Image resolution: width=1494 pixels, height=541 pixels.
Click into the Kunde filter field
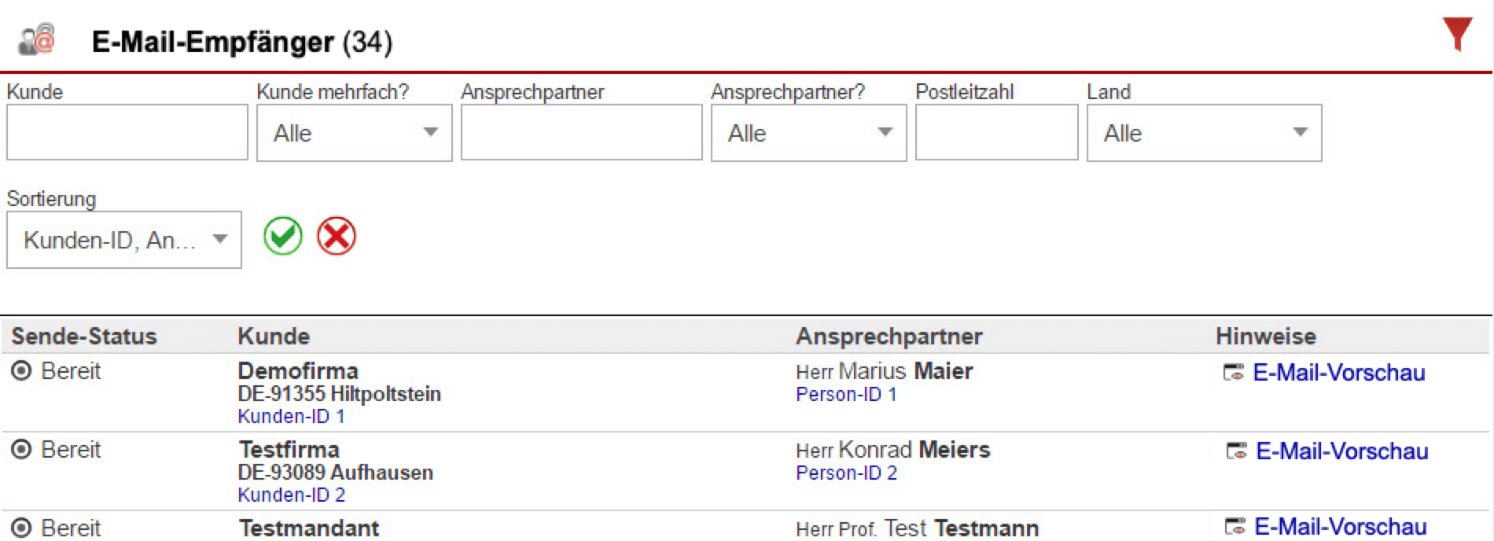(x=127, y=133)
